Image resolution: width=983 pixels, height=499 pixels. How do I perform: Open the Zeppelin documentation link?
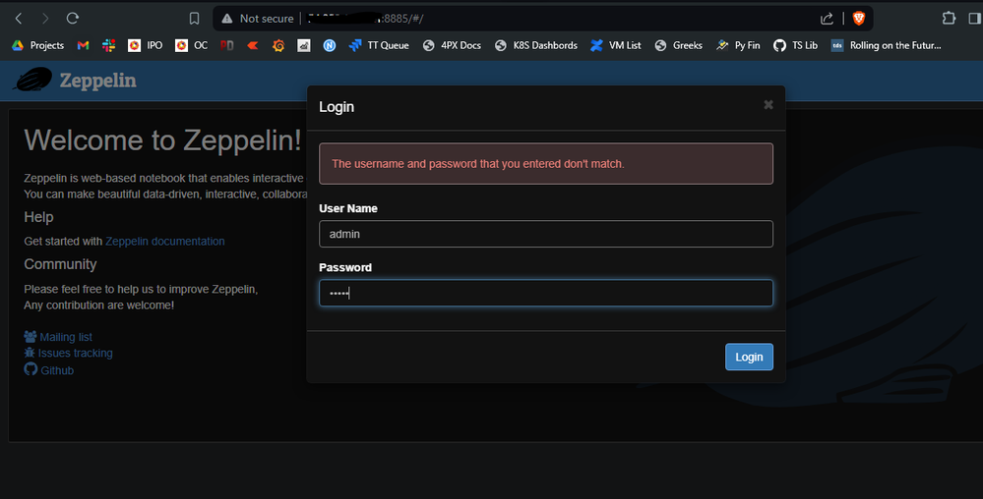pos(165,241)
